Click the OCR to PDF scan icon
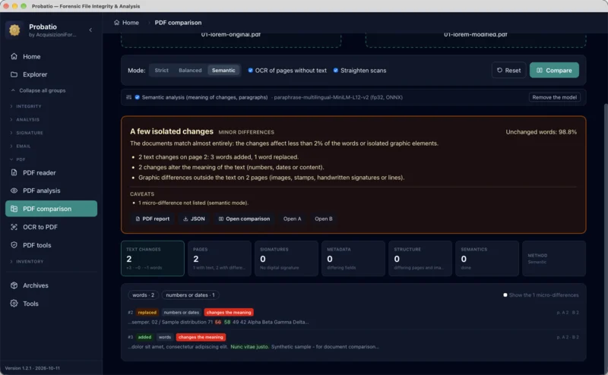Viewport: 608px width, 375px height. (14, 227)
